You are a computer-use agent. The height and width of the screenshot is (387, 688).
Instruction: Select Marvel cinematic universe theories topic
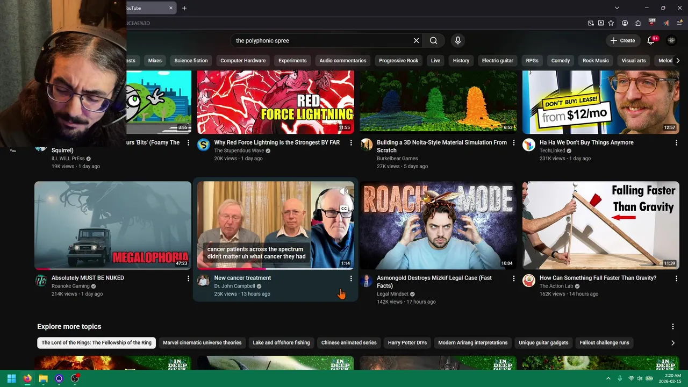tap(202, 343)
